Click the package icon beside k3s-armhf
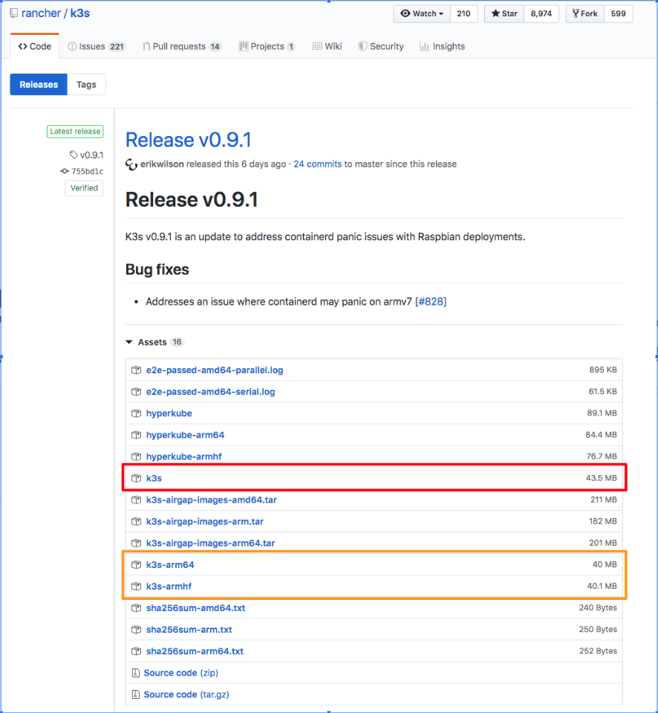658x713 pixels. (x=136, y=587)
